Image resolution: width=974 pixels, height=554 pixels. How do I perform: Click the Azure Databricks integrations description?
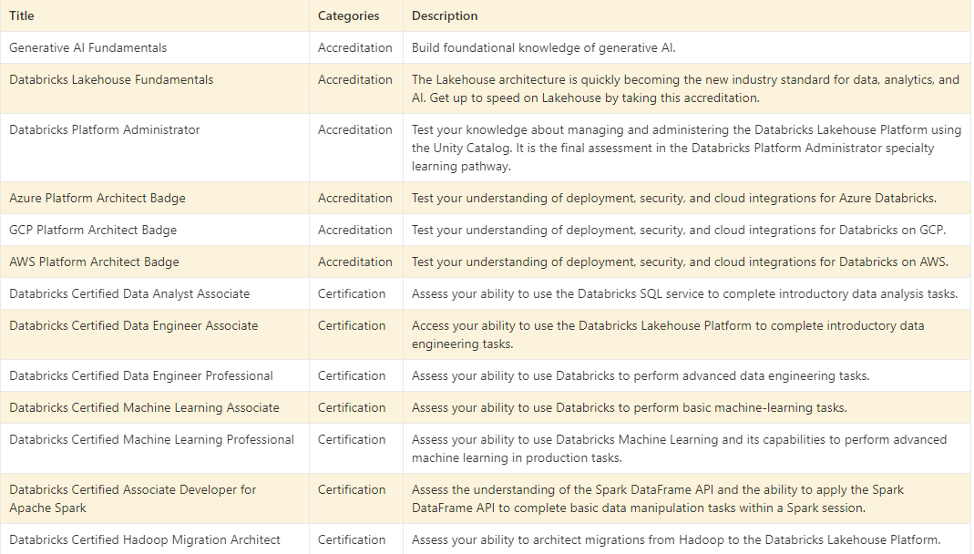(x=674, y=198)
